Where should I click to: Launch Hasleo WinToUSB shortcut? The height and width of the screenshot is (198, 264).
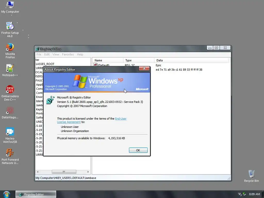click(10, 135)
